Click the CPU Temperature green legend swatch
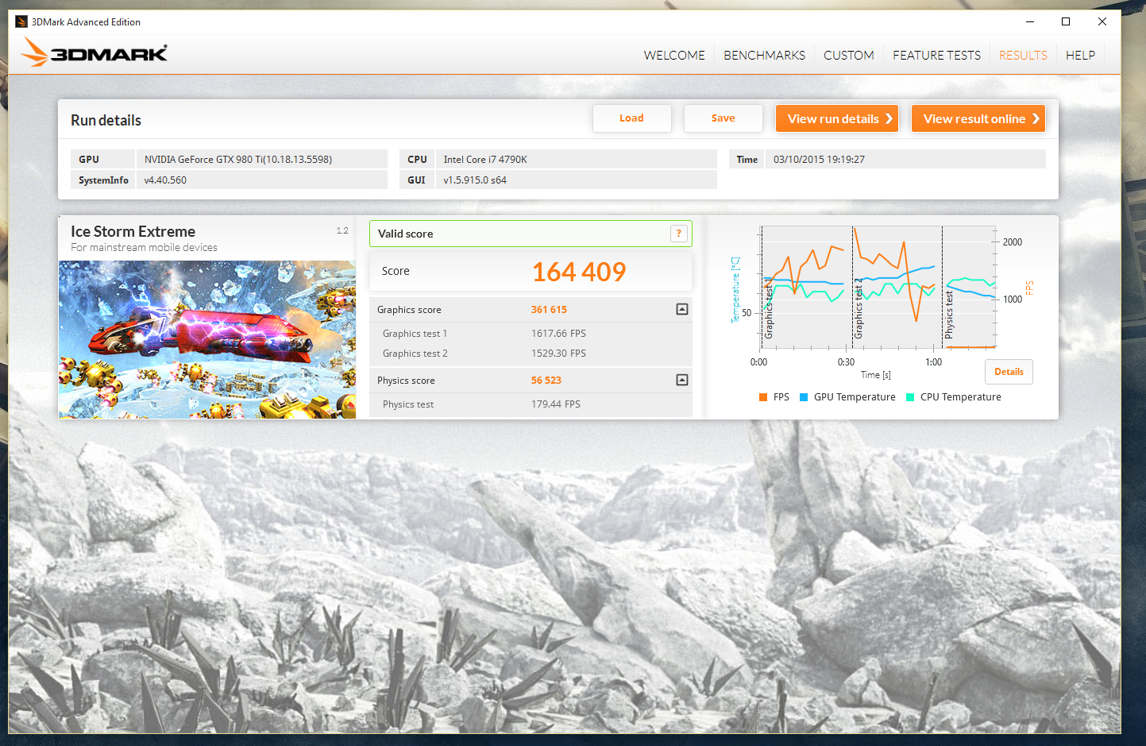 pos(910,397)
